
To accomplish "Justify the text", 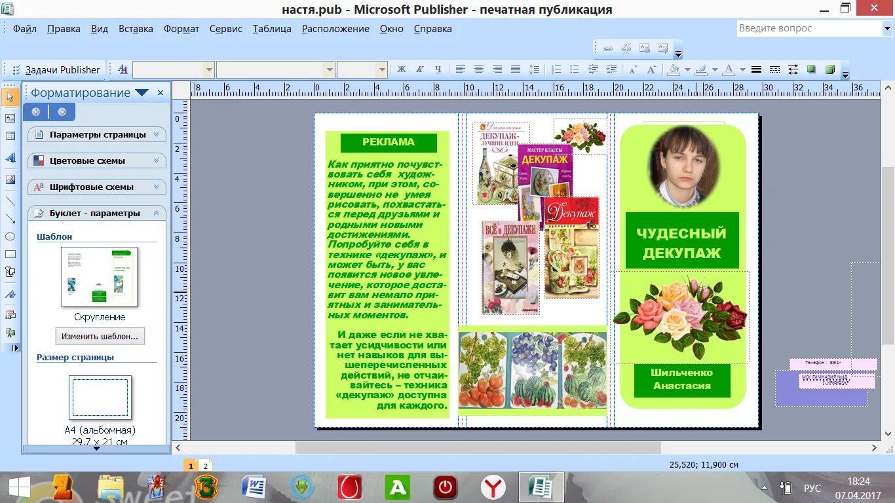I will pyautogui.click(x=516, y=69).
